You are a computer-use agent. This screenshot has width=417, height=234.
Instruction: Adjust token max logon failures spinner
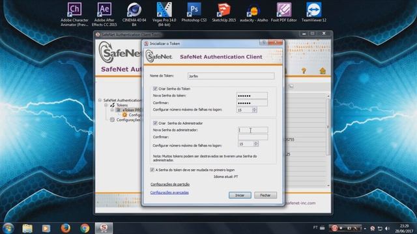tap(255, 110)
